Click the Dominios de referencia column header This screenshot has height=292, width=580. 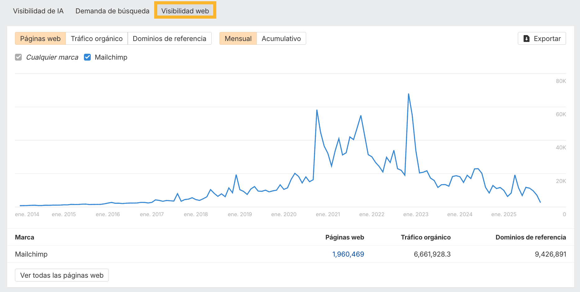pyautogui.click(x=531, y=237)
